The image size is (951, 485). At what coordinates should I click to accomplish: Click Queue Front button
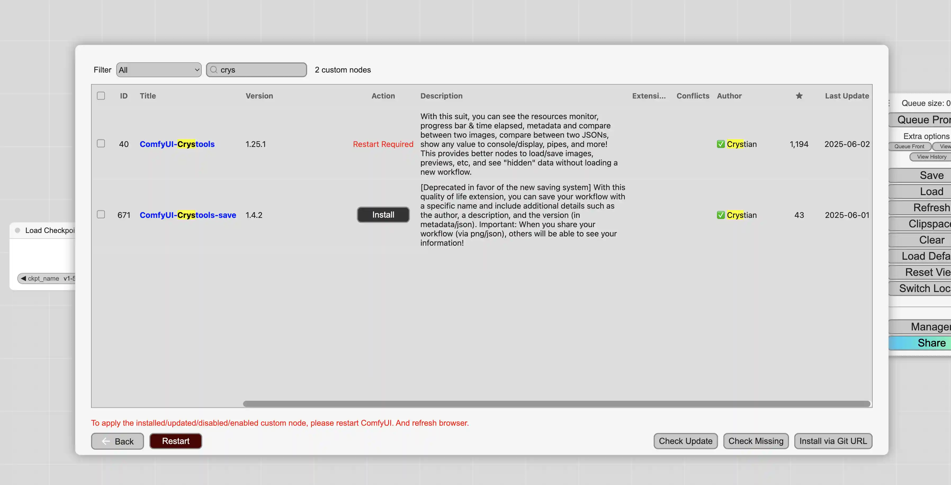click(x=910, y=146)
